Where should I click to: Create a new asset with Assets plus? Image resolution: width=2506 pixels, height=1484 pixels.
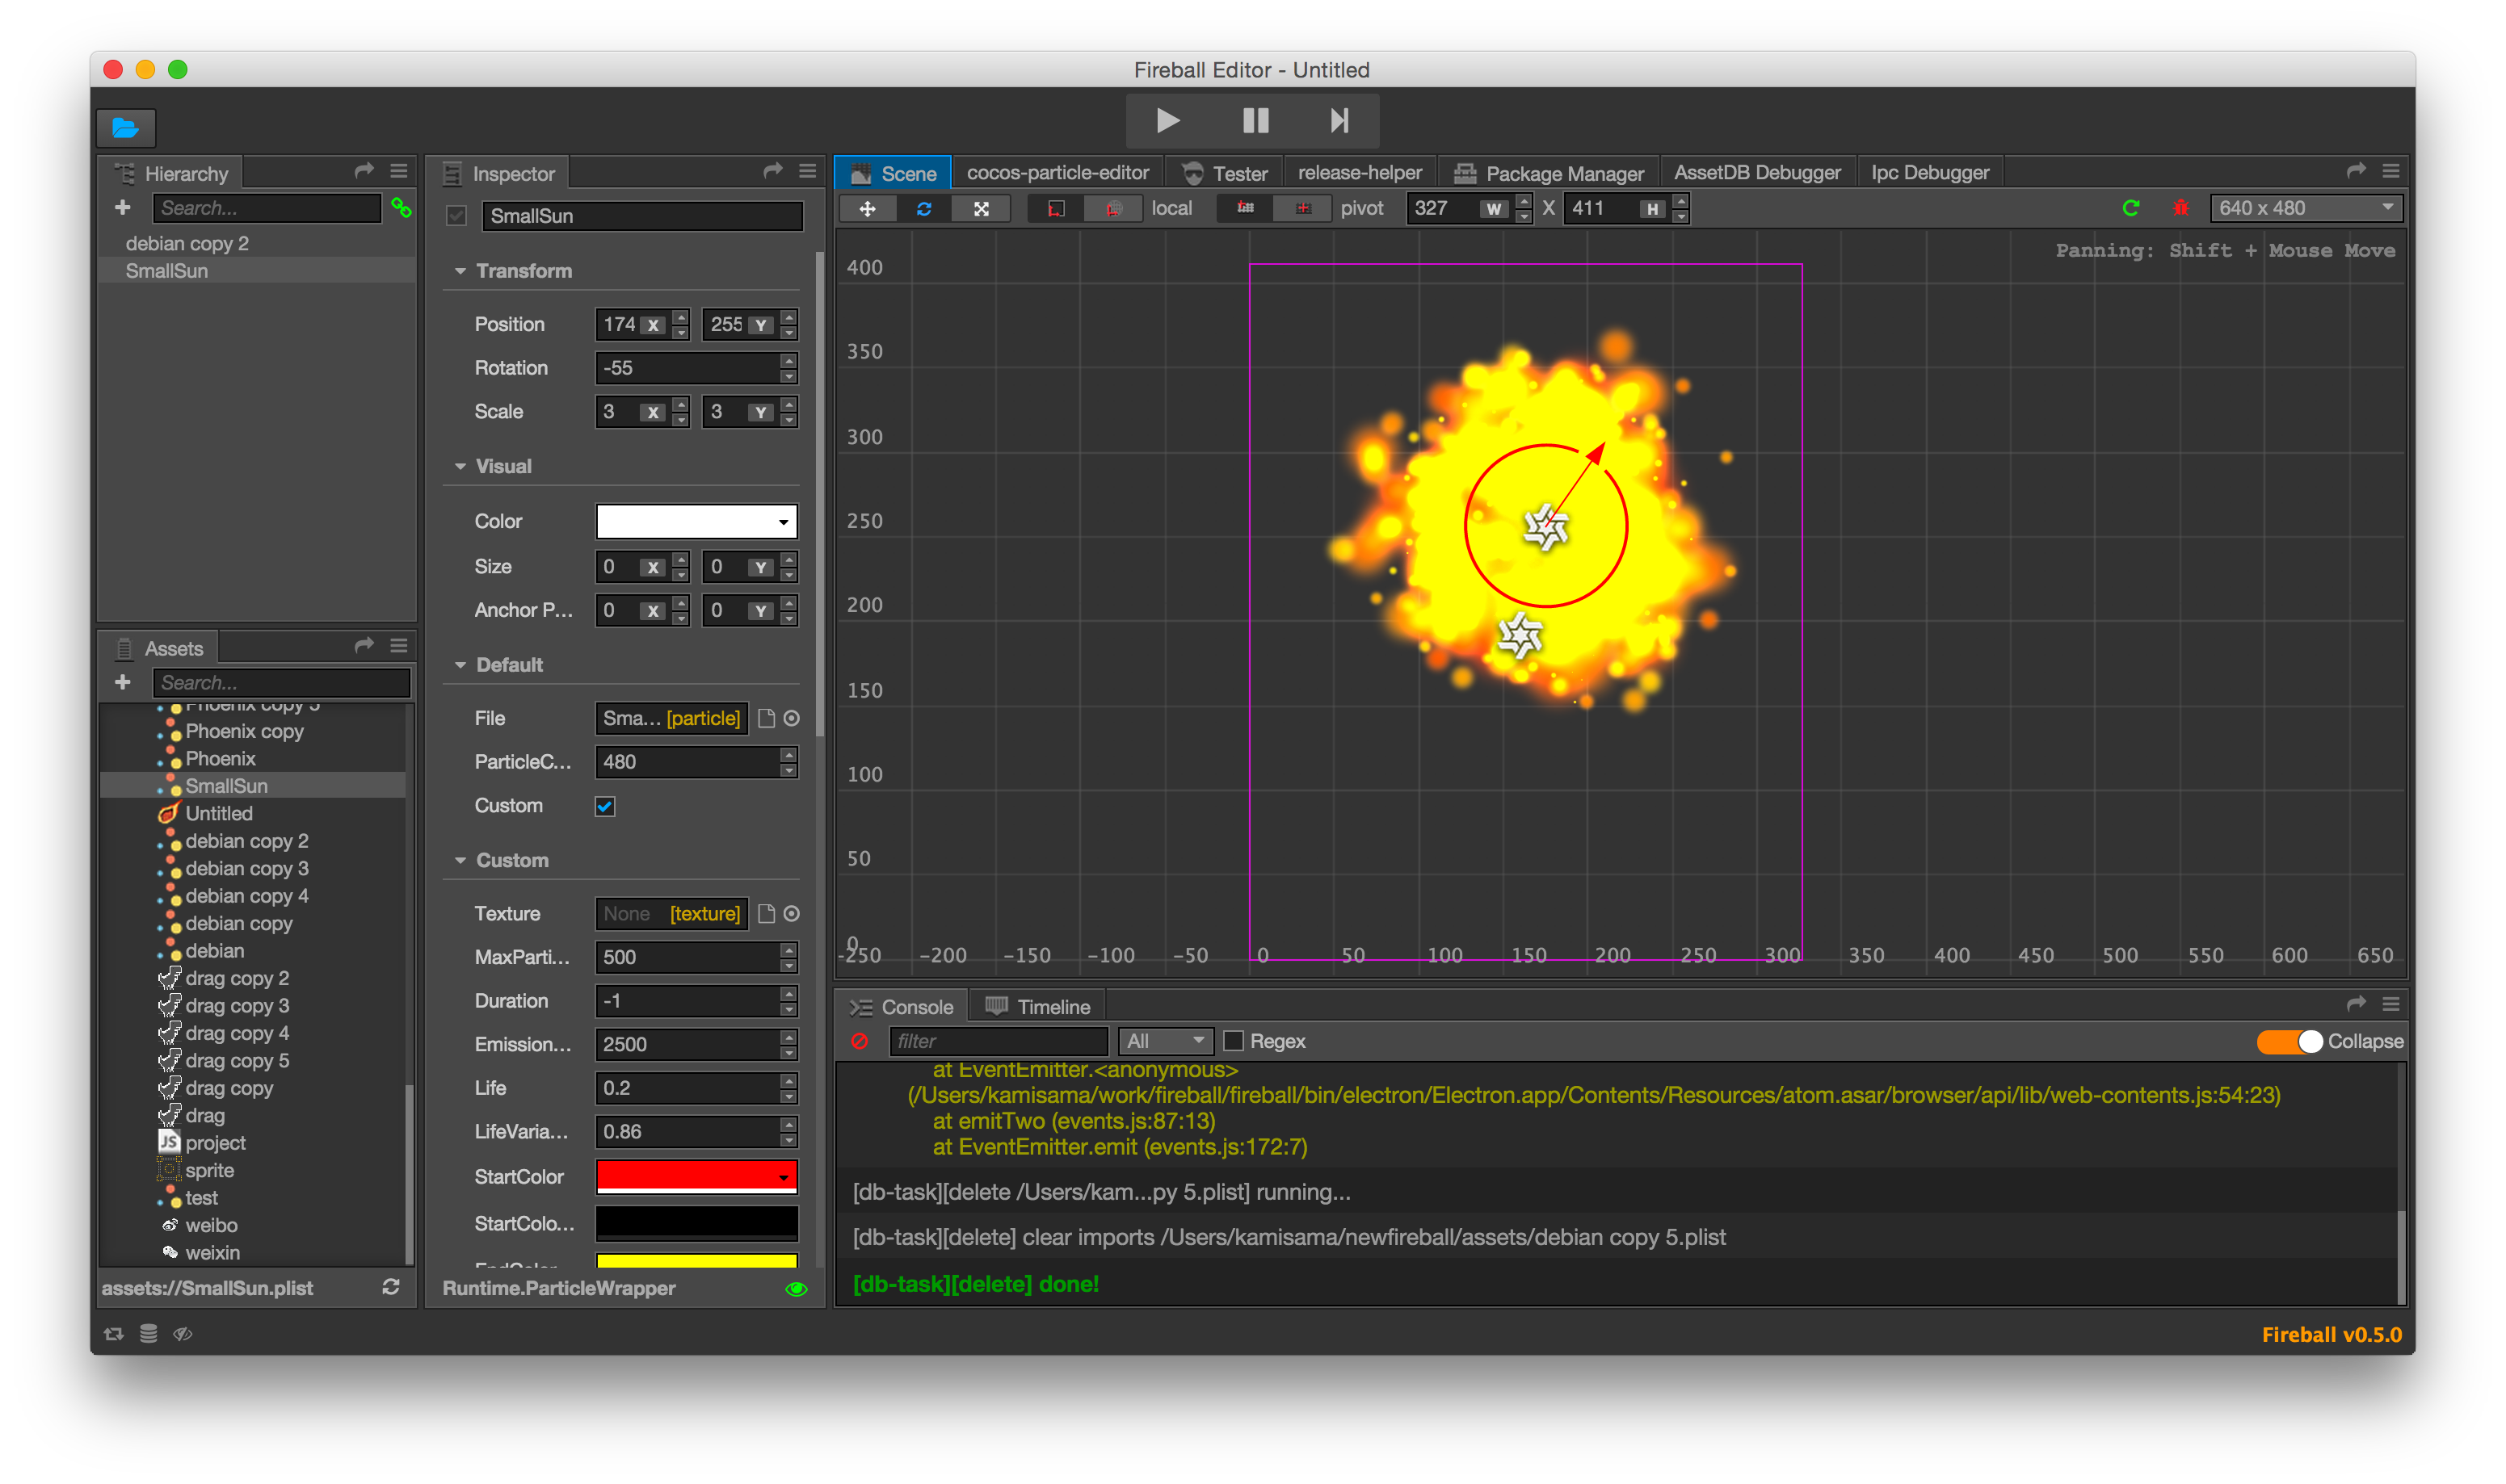(x=122, y=682)
